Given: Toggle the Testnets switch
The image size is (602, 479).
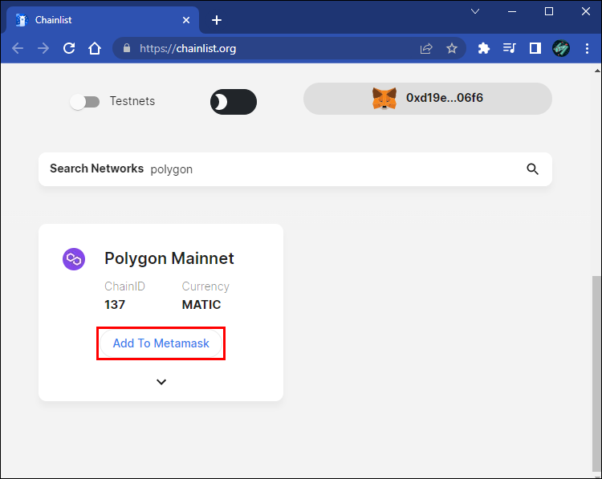Looking at the screenshot, I should coord(85,102).
